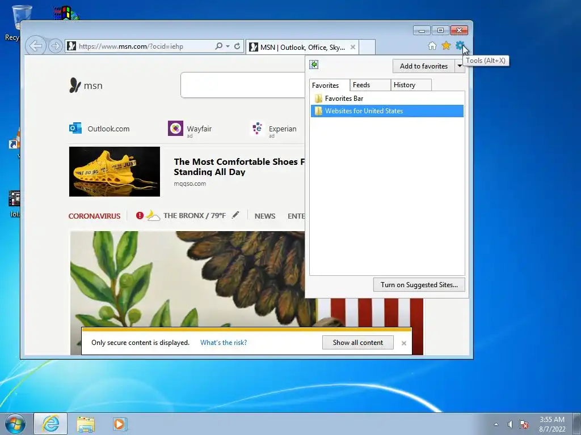Open the clock showing 3:55 AM
Screen dimensions: 581x435
[552, 424]
